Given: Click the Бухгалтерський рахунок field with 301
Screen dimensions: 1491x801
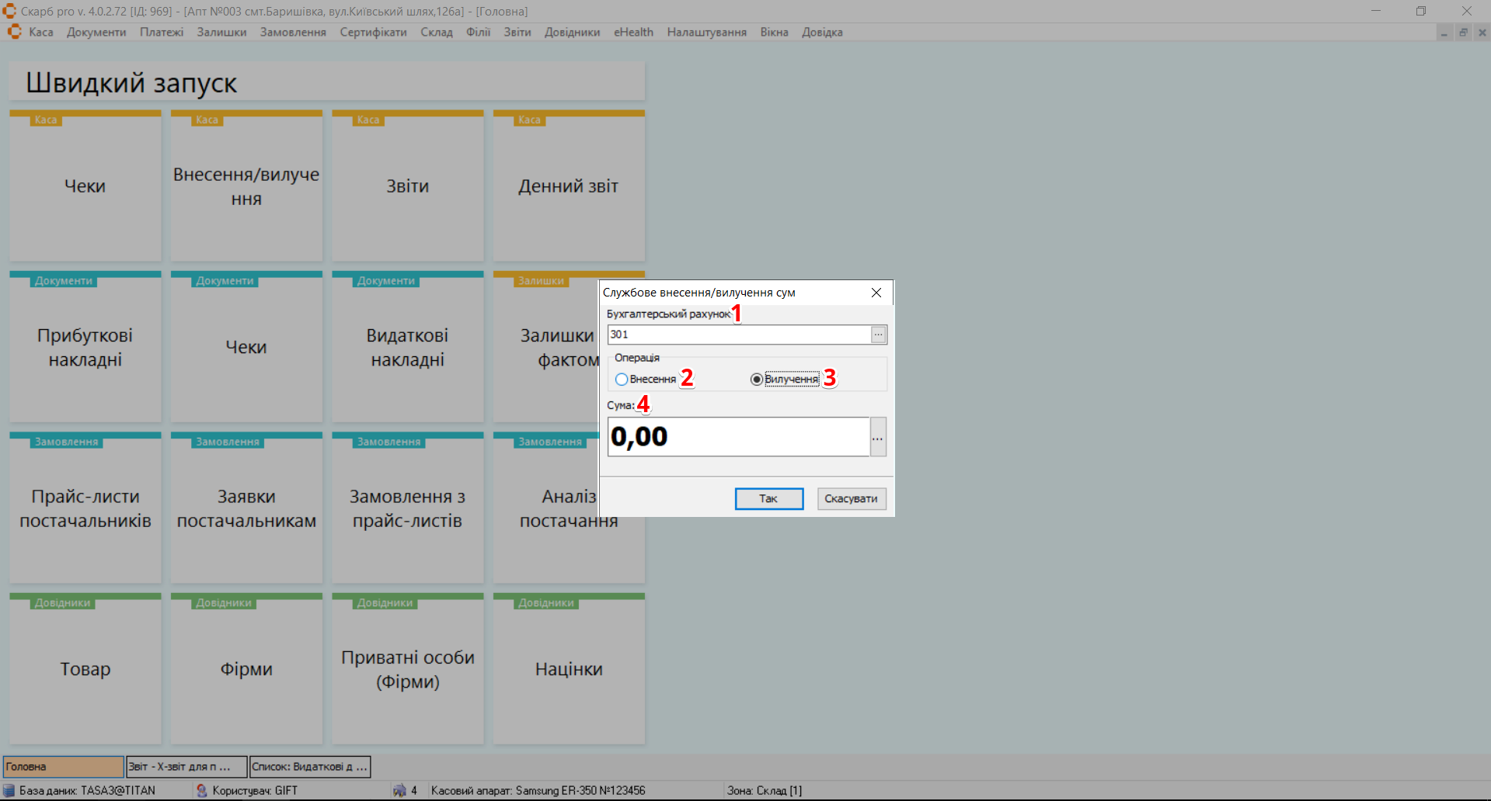Looking at the screenshot, I should tap(738, 335).
